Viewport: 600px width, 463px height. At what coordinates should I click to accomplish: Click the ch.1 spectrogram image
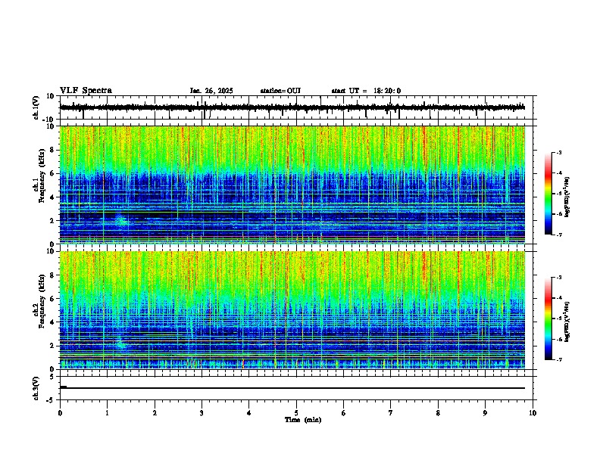292,185
